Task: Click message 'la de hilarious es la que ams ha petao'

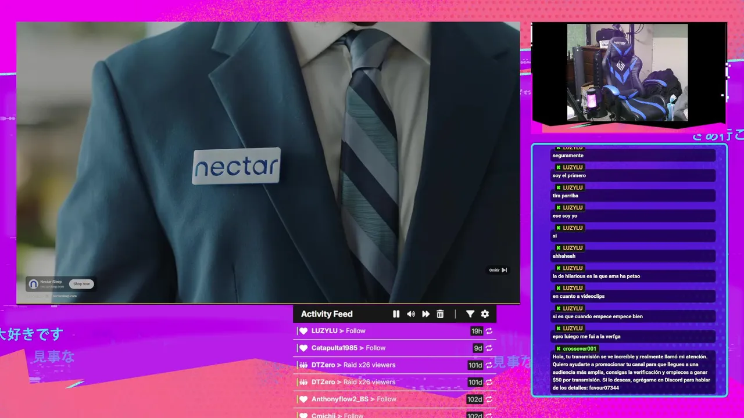Action: (x=633, y=276)
